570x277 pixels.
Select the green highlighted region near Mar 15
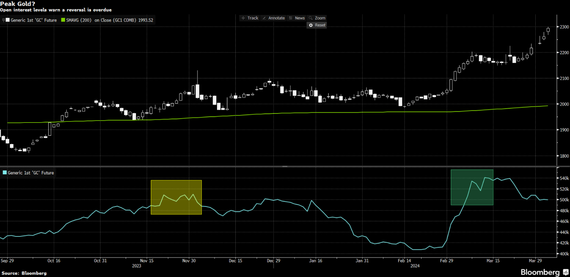[472, 187]
